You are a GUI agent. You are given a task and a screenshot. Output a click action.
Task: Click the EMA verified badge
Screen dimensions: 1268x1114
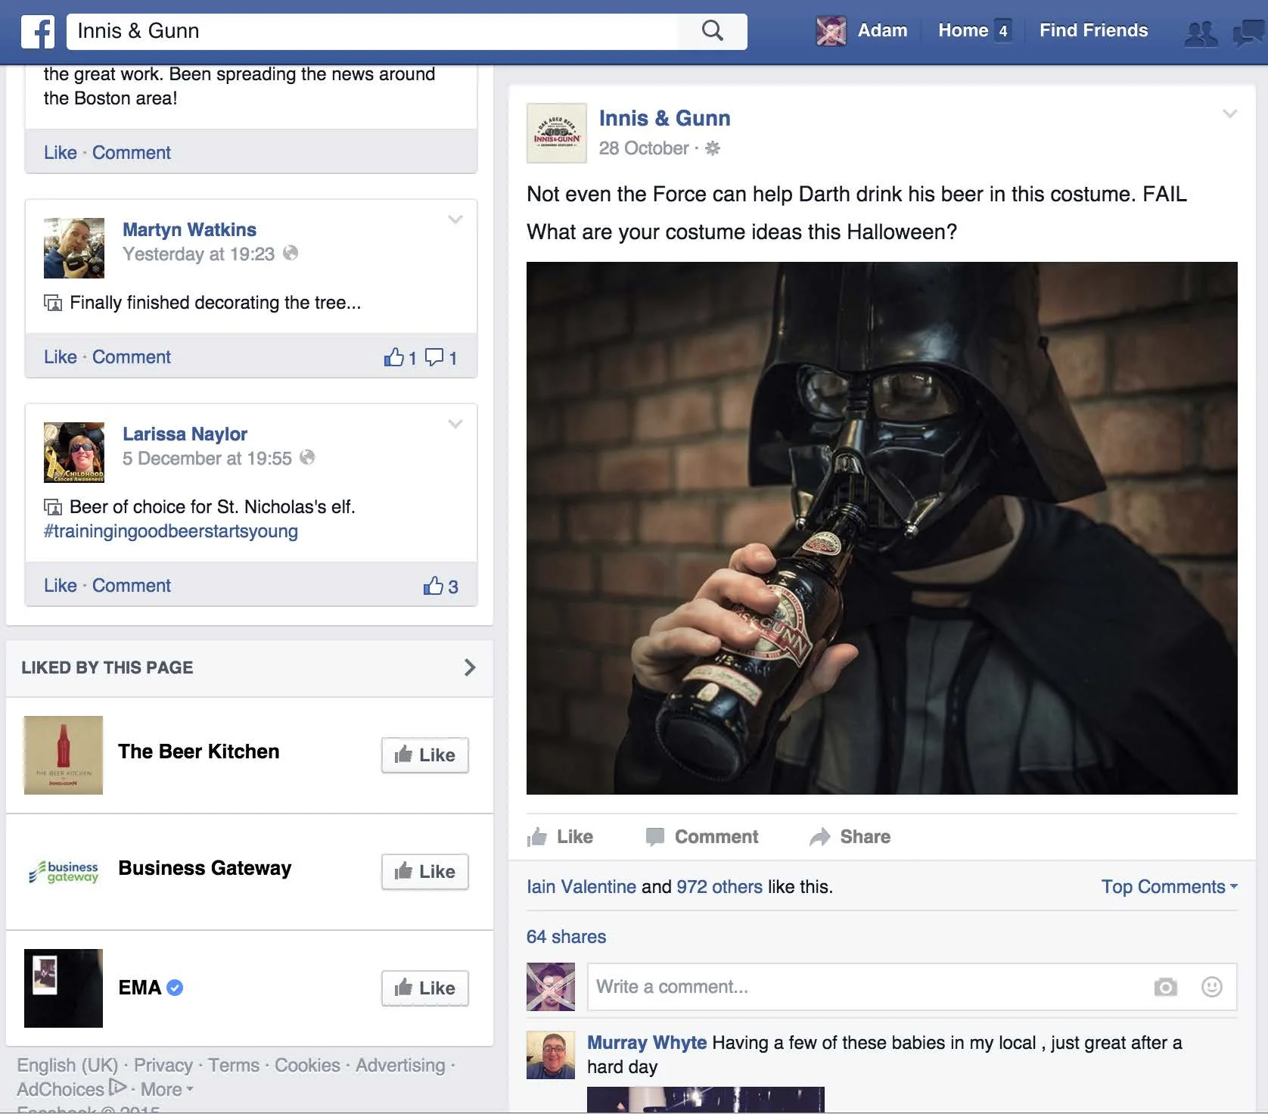pos(175,988)
